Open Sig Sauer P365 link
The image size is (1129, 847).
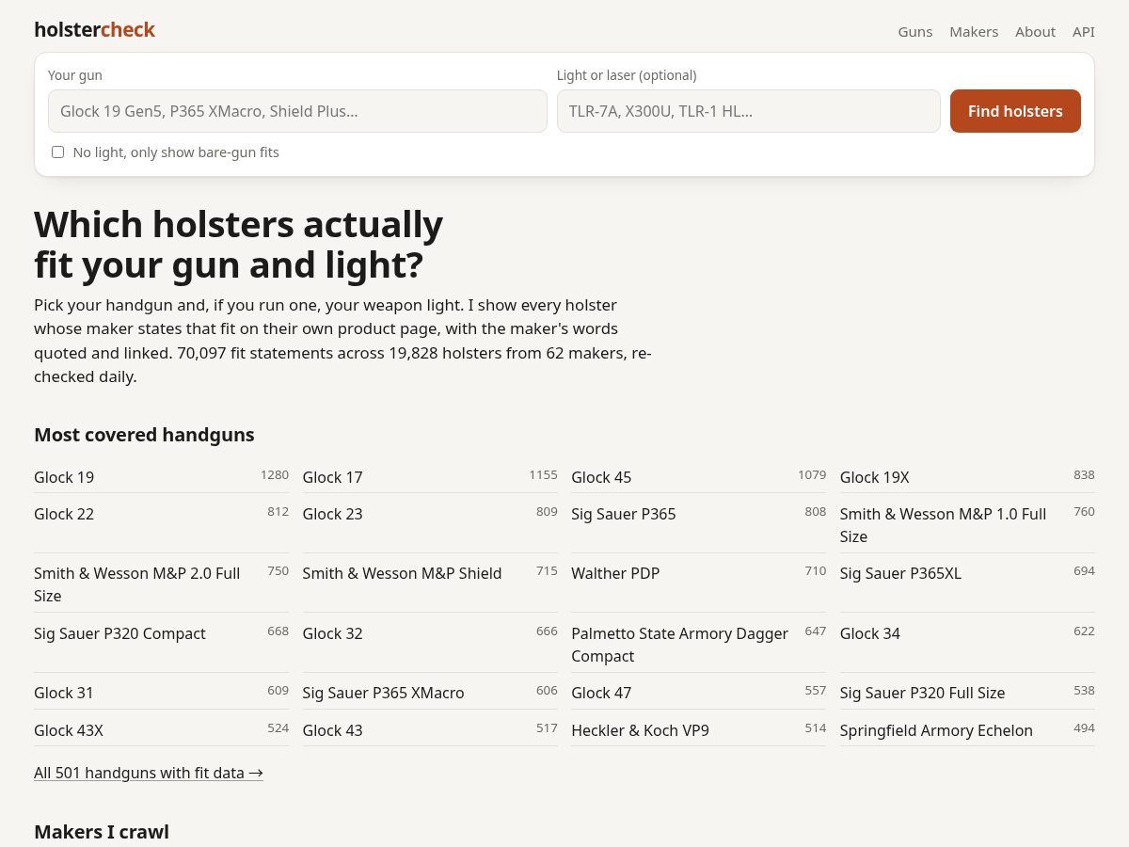623,514
